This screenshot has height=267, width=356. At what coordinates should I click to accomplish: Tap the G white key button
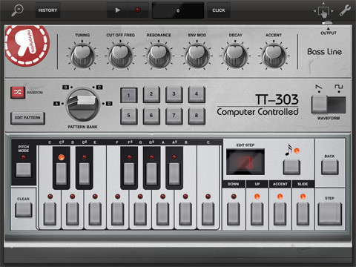click(x=140, y=214)
